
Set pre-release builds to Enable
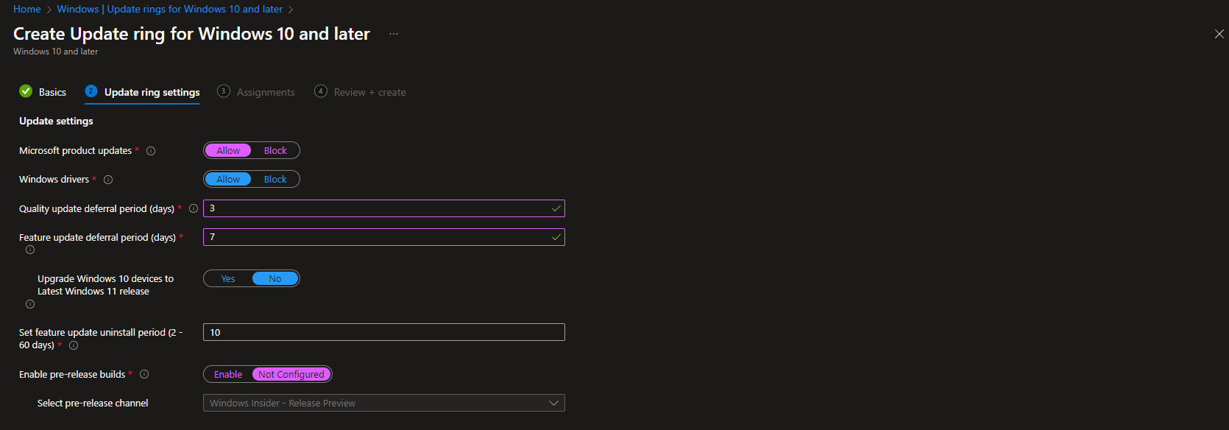[x=227, y=374]
